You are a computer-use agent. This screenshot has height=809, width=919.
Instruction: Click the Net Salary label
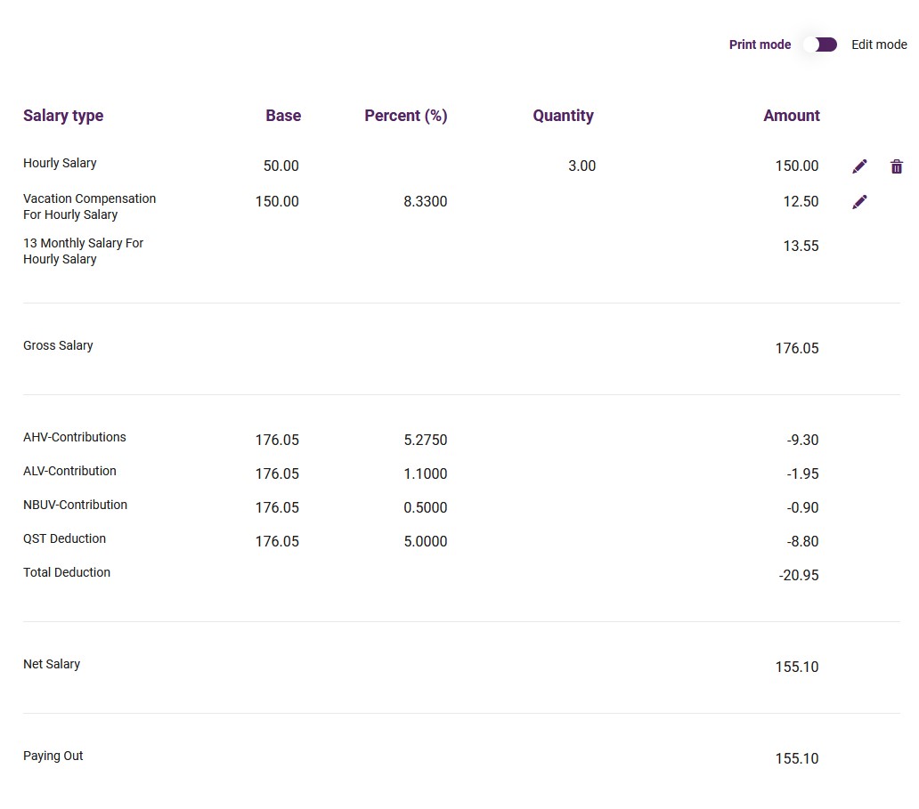tap(52, 664)
